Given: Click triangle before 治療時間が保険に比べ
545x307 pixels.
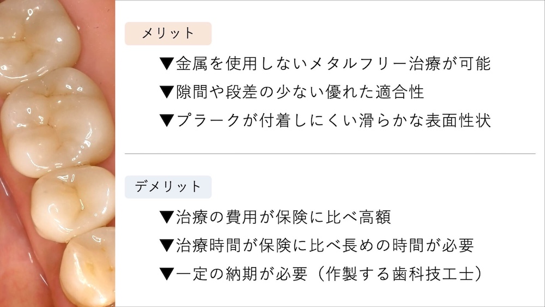Looking at the screenshot, I should point(166,245).
